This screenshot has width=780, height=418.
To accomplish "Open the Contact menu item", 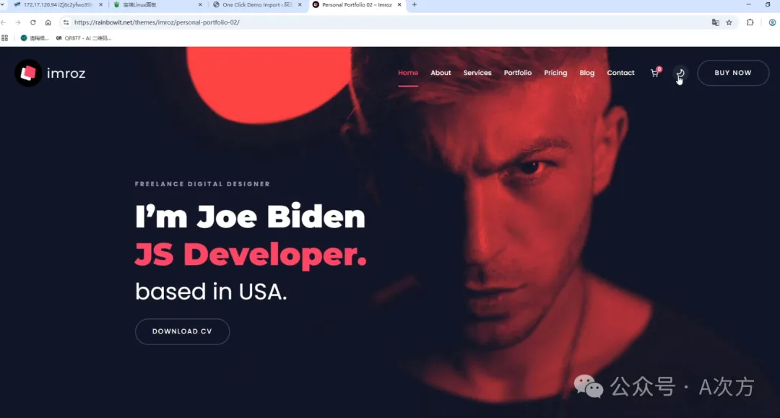I will [x=620, y=73].
